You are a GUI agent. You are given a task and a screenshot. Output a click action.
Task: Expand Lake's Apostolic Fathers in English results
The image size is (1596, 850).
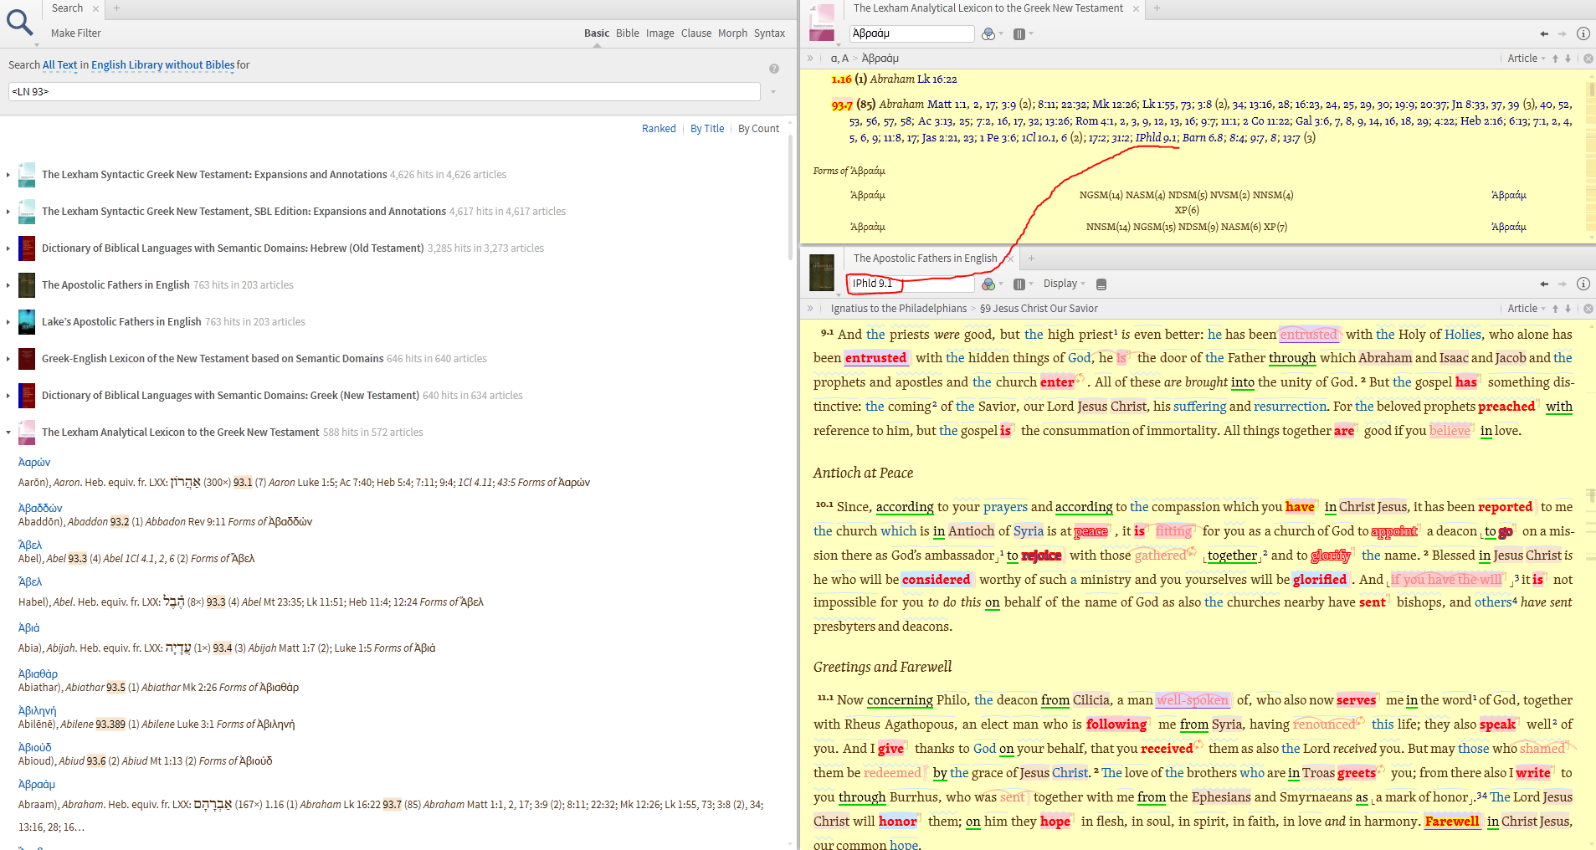pos(8,322)
